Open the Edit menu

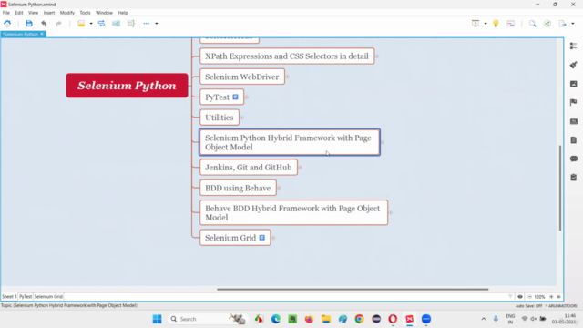point(19,13)
